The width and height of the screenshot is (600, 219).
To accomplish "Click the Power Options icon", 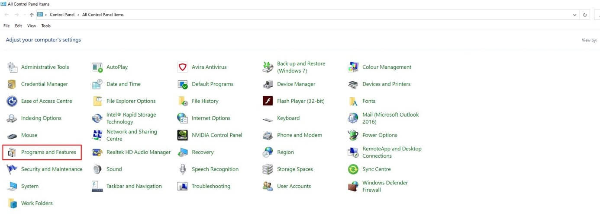I will [353, 135].
